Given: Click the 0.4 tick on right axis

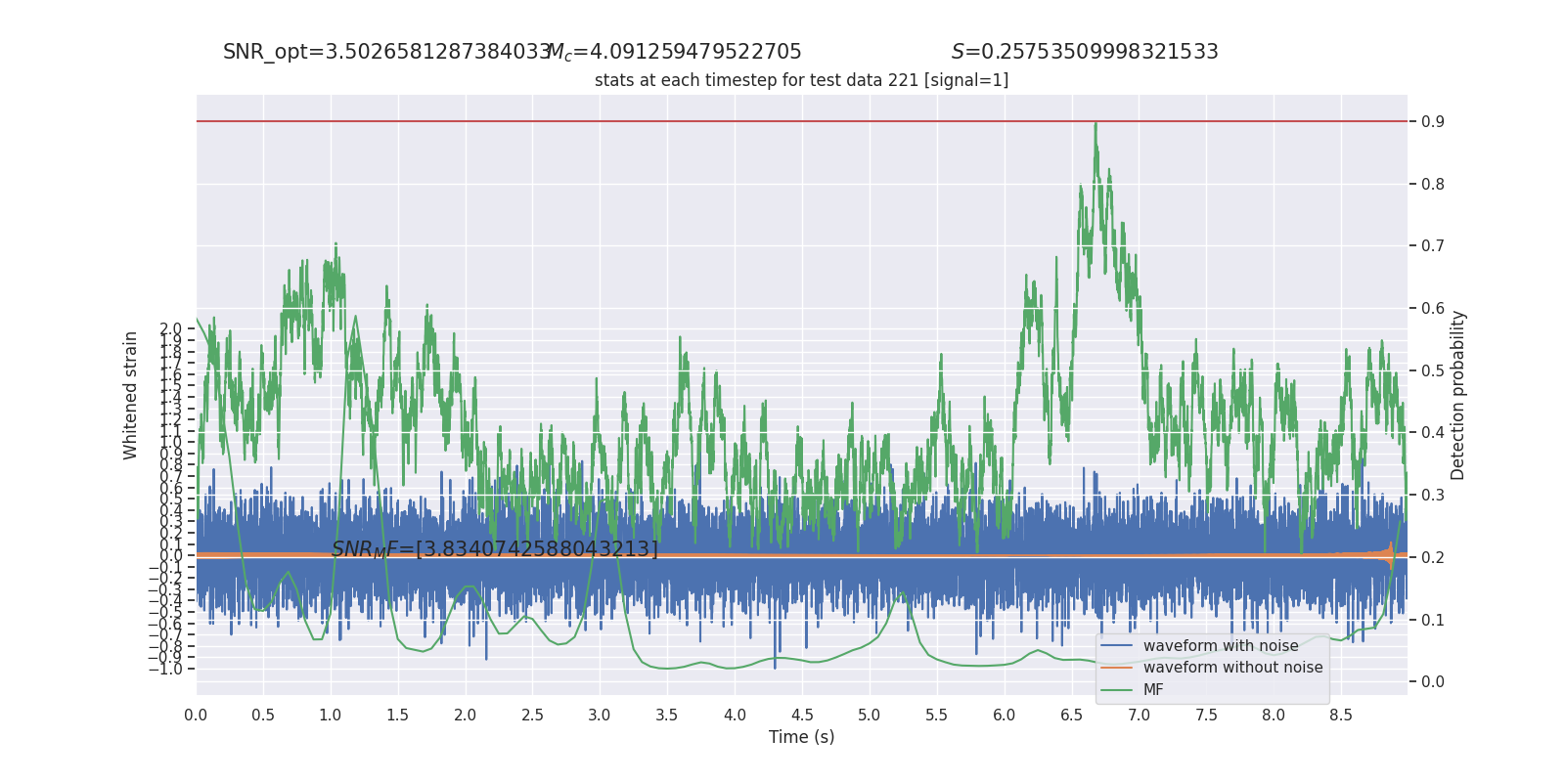Looking at the screenshot, I should click(1433, 433).
